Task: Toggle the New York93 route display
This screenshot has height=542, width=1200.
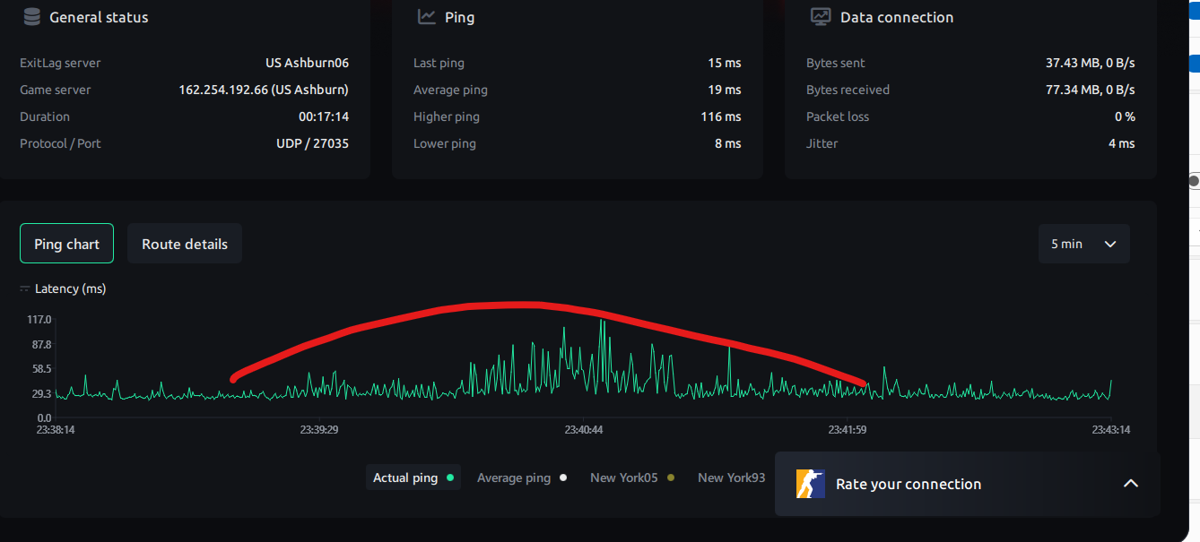Action: coord(731,477)
